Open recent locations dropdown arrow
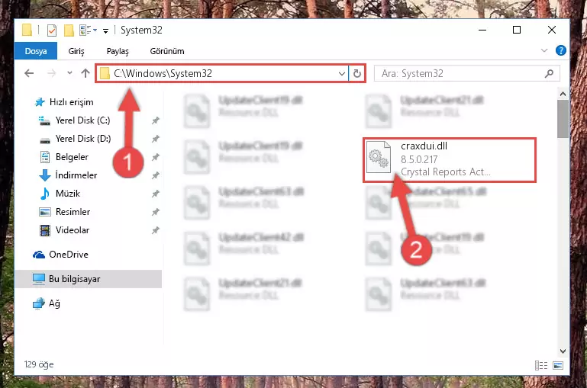Image resolution: width=587 pixels, height=388 pixels. 69,73
